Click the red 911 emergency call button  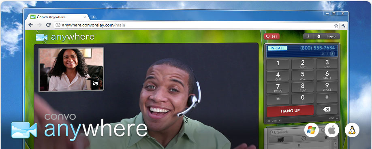272,36
